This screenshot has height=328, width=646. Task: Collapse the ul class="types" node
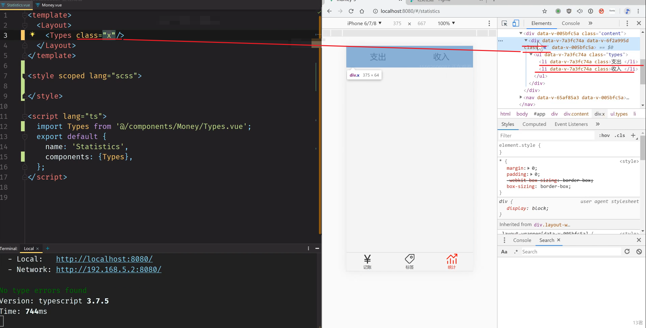pyautogui.click(x=531, y=54)
